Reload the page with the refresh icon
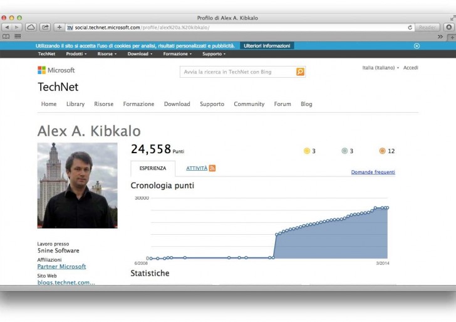Viewport: 456px width, 322px height. 410,28
